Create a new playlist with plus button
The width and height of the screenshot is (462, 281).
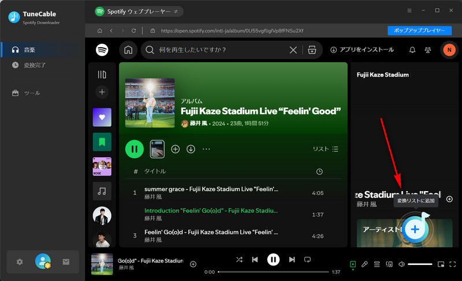102,92
